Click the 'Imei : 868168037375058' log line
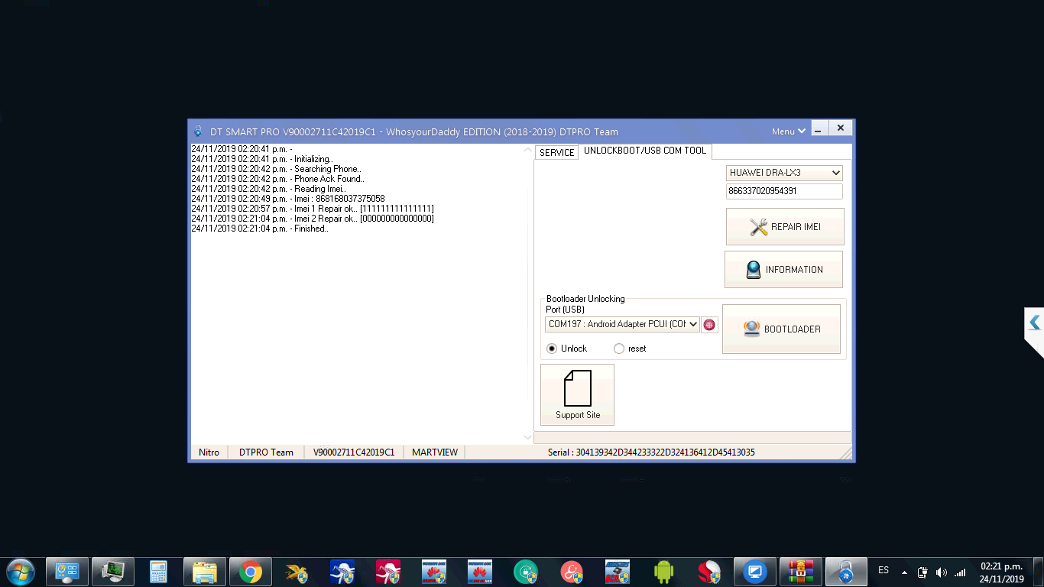Image resolution: width=1044 pixels, height=587 pixels. [288, 199]
